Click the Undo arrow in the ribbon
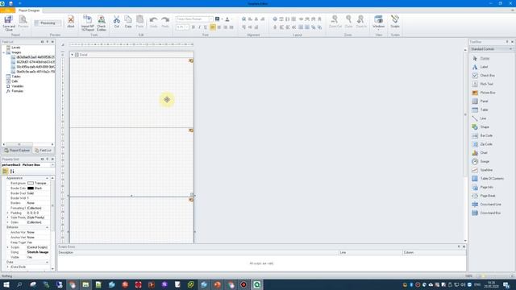Screen dimensions: 516x290 pos(153,22)
